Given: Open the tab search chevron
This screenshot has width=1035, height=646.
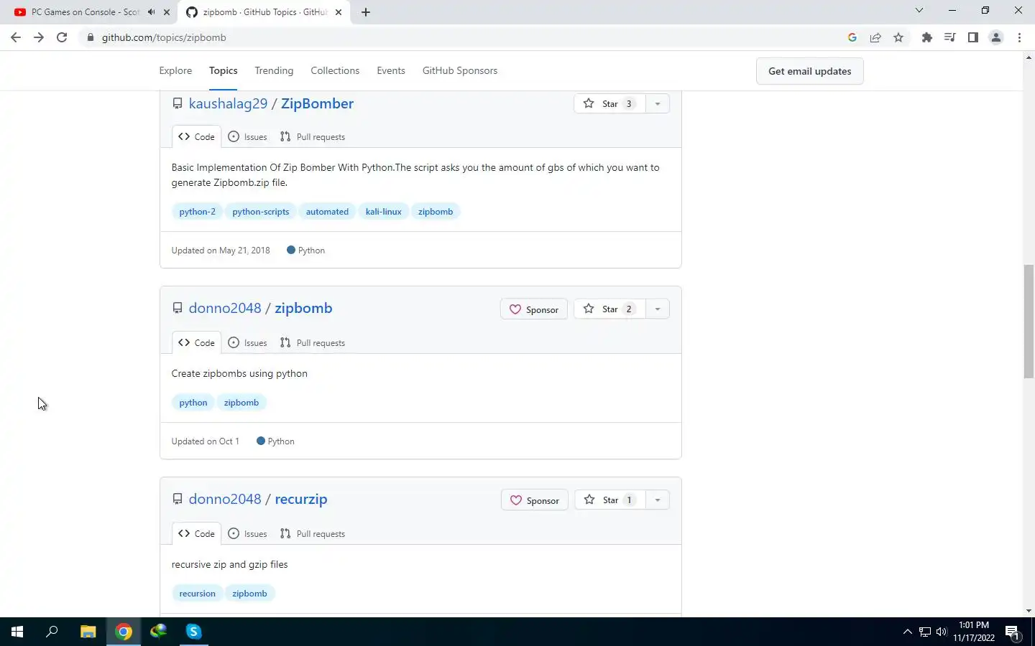Looking at the screenshot, I should 919,10.
